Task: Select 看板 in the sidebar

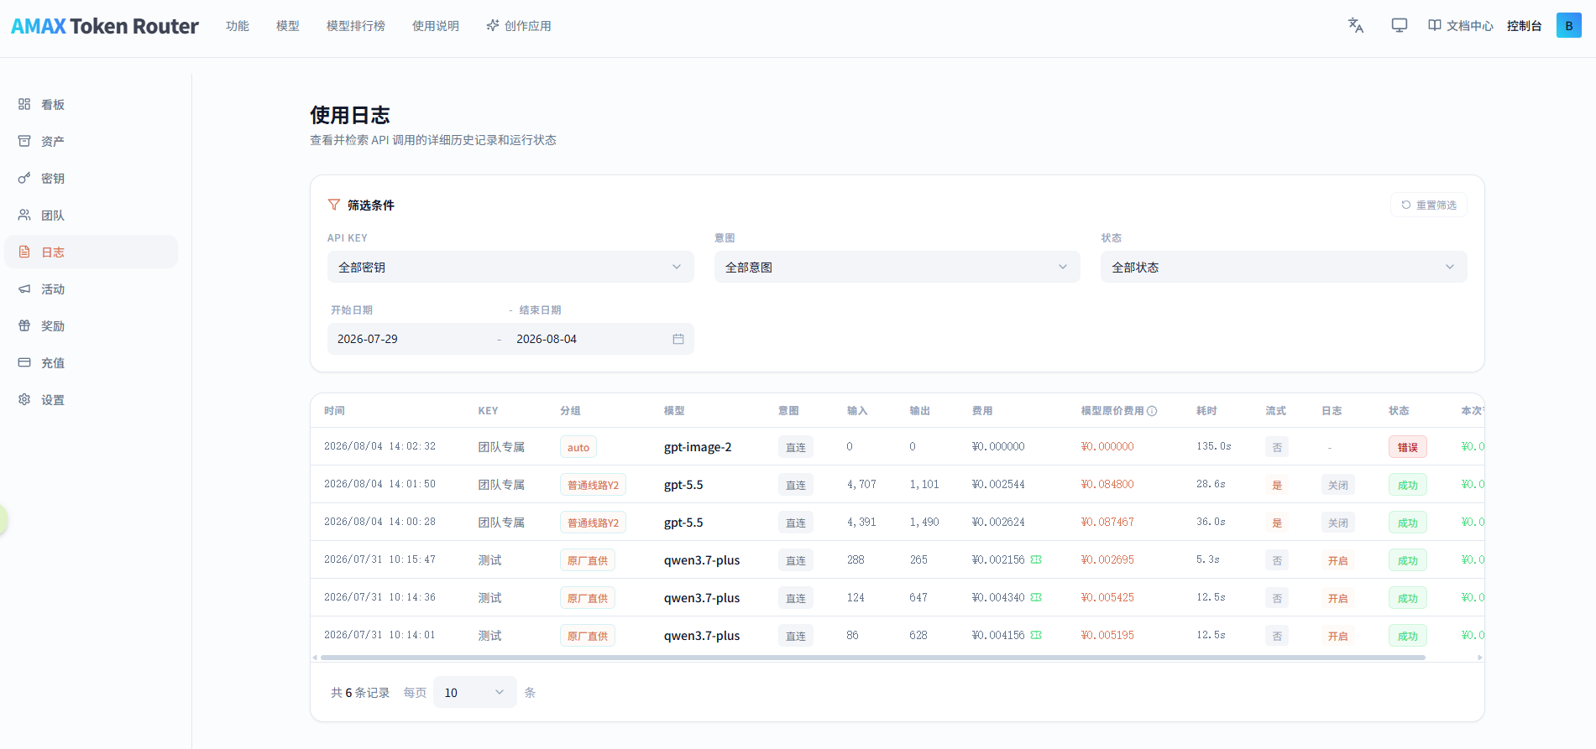Action: 91,104
